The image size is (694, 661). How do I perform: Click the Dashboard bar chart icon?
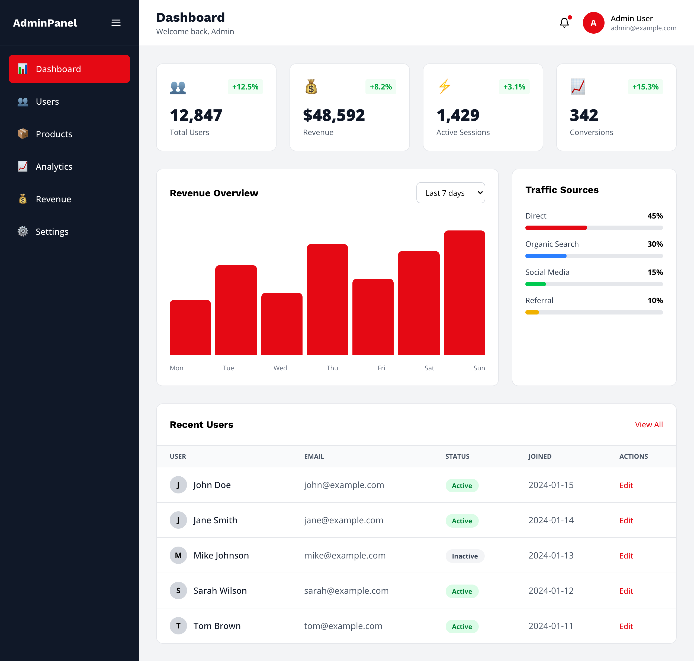23,69
